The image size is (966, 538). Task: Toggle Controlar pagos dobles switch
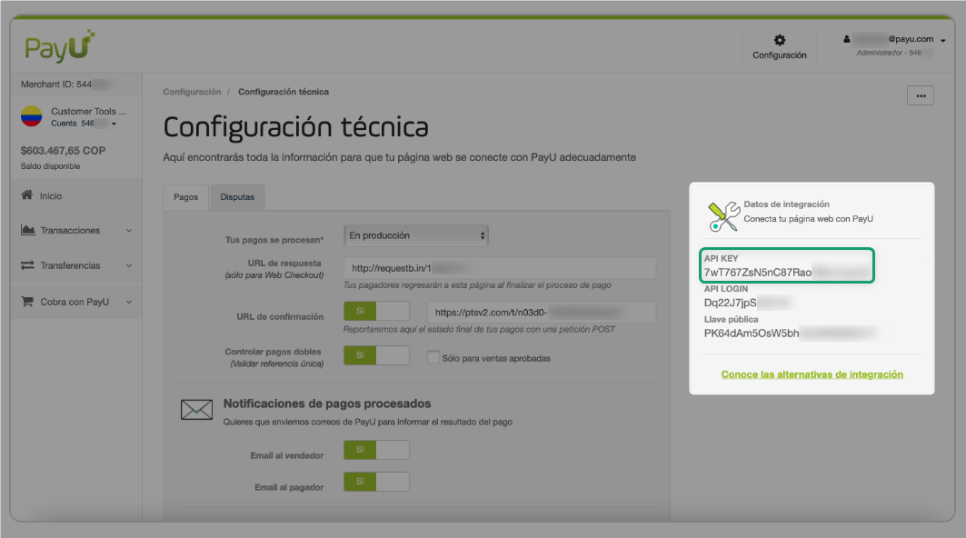click(376, 355)
